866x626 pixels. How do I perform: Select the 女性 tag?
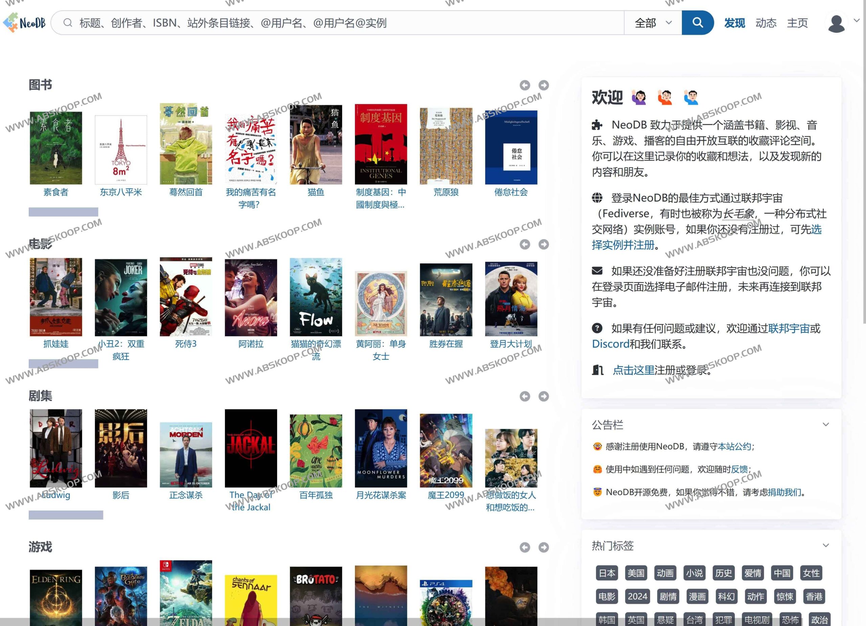(811, 573)
